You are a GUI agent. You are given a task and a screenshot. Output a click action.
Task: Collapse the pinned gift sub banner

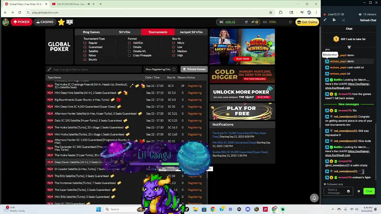(349, 47)
